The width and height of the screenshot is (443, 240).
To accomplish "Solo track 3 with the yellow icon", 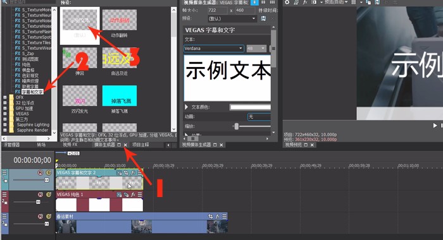I will (49, 216).
